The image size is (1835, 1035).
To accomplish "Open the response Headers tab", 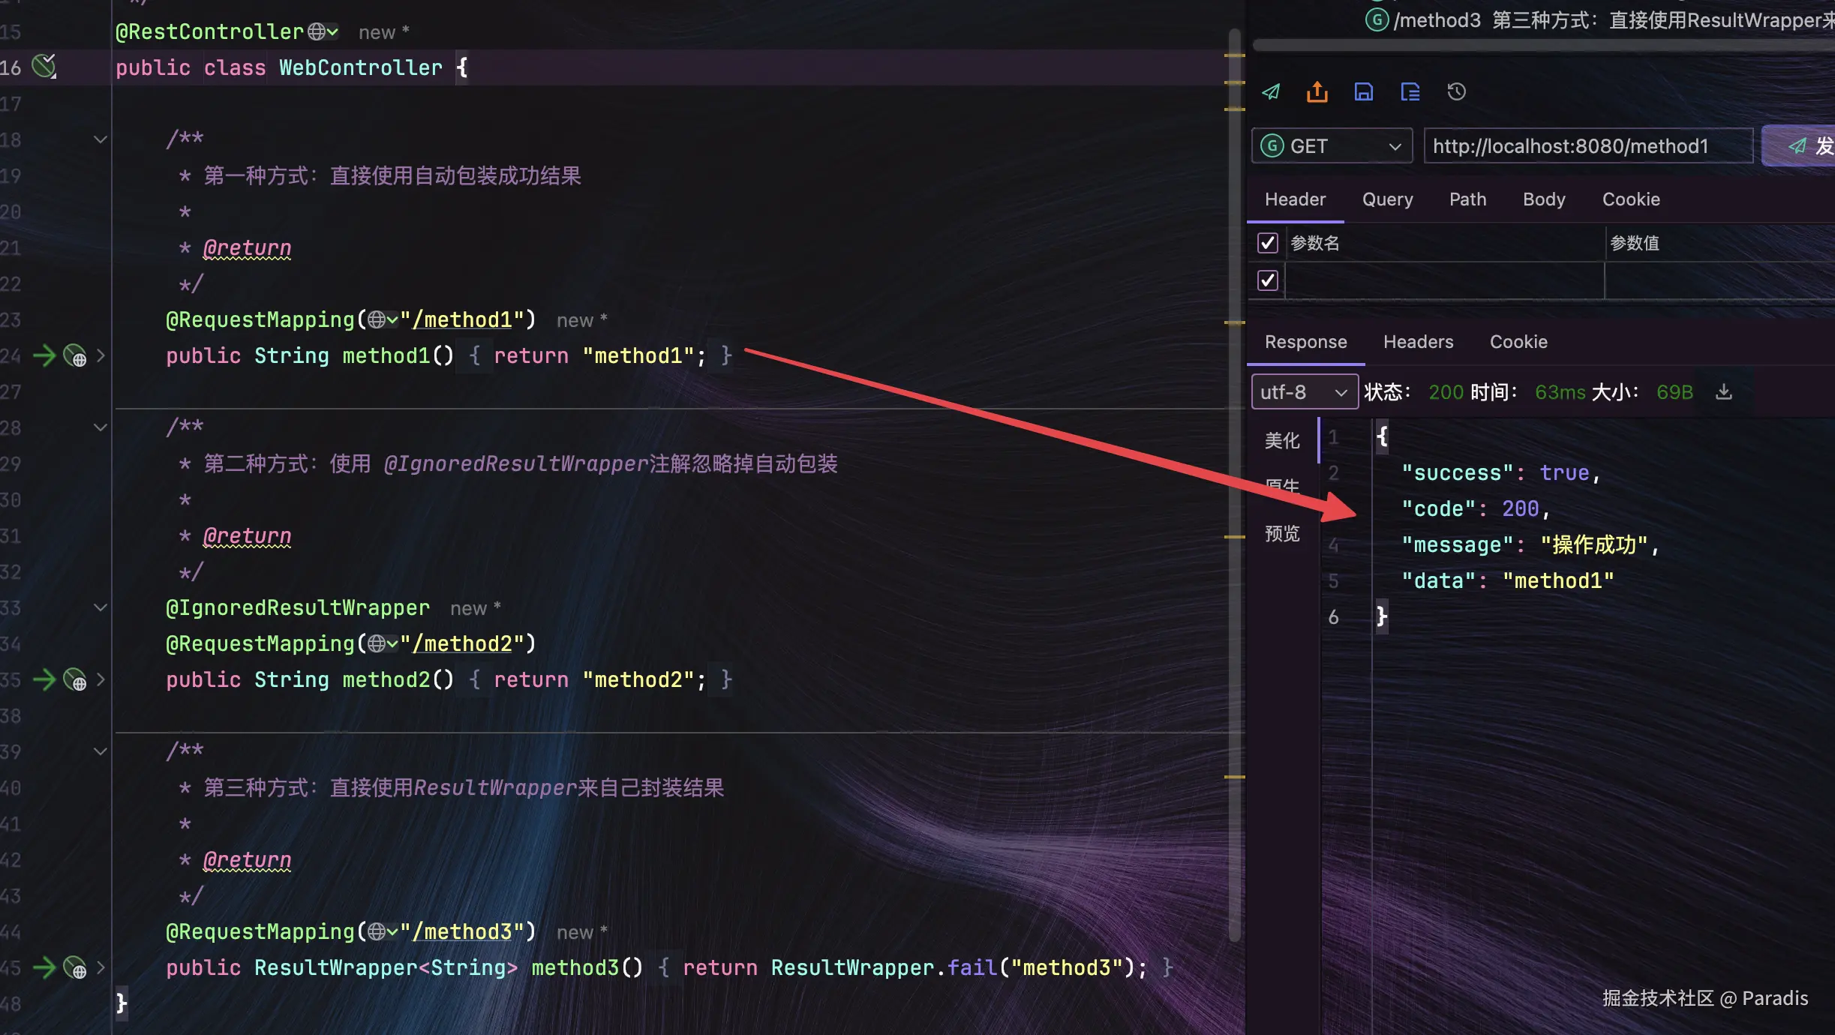I will point(1418,342).
